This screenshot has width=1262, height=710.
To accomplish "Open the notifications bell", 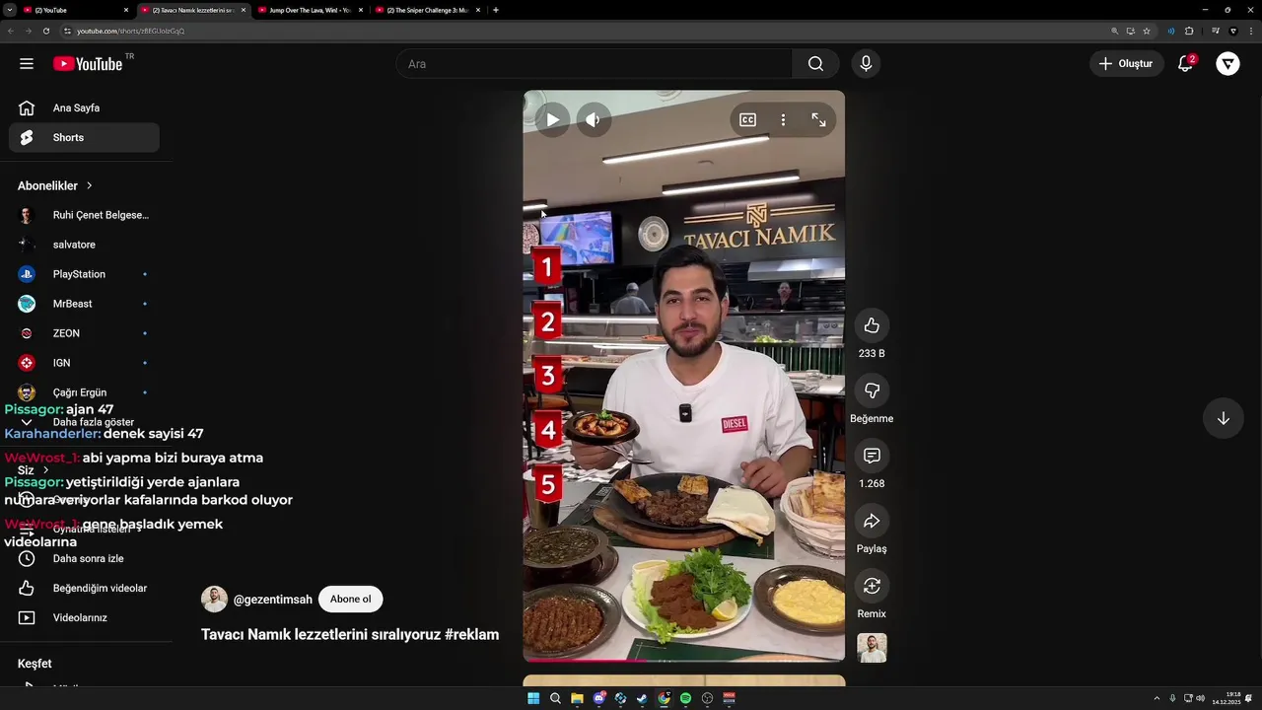I will point(1186,64).
